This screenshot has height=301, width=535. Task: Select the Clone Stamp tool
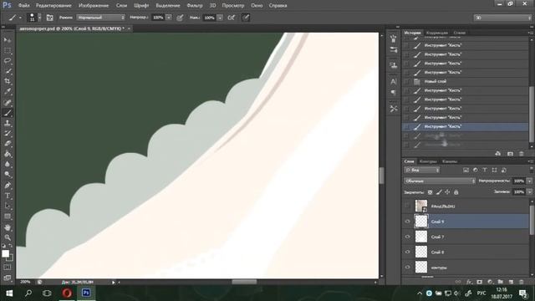(8, 123)
